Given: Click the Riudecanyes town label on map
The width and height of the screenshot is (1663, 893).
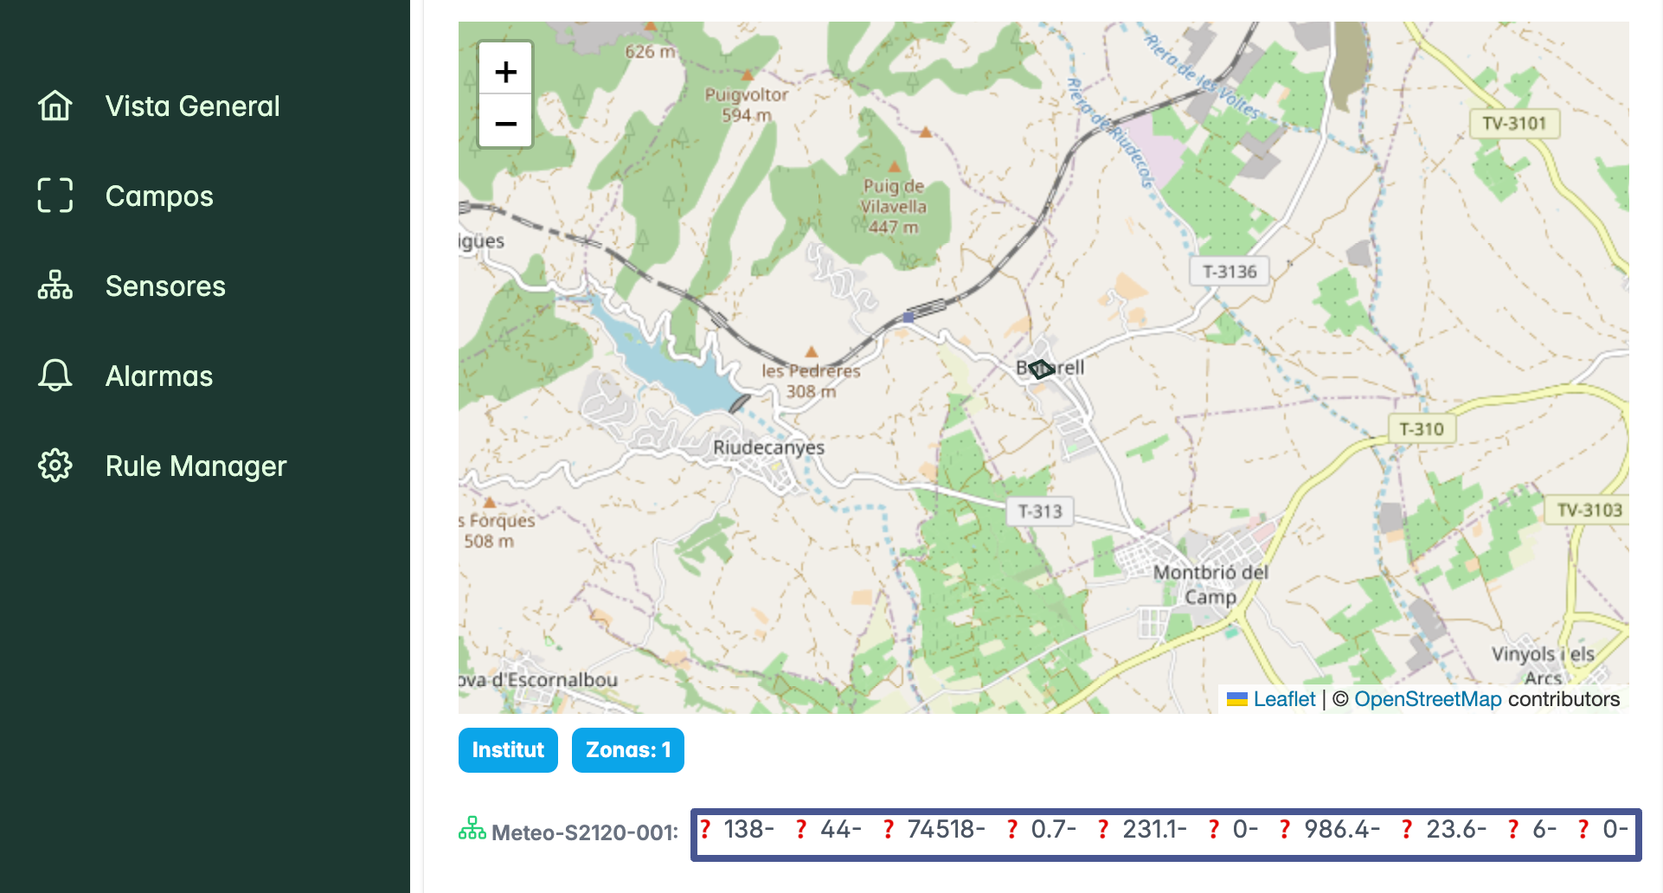Looking at the screenshot, I should pyautogui.click(x=768, y=447).
